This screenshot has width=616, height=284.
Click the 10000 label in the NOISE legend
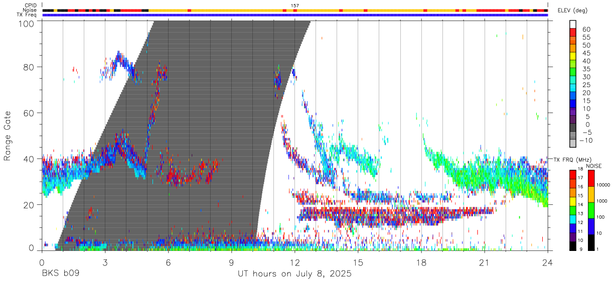click(x=602, y=185)
